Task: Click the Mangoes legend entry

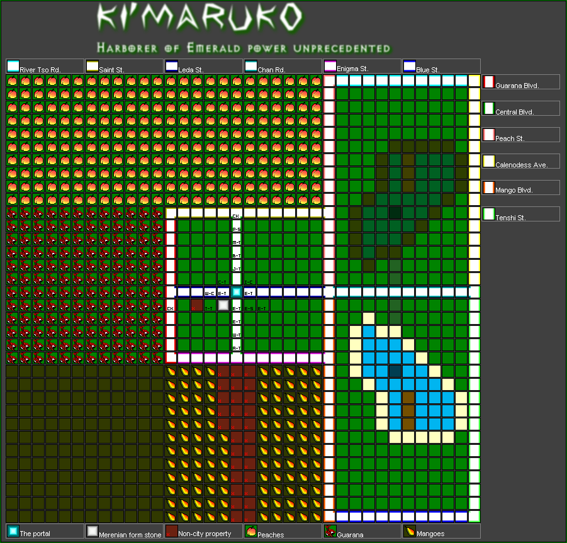Action: point(441,532)
